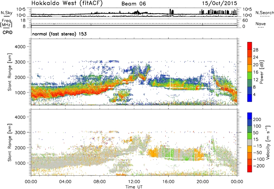Click the white data gap near 16:00 in power panel
Viewport: 274px width, 189px height.
click(x=170, y=83)
